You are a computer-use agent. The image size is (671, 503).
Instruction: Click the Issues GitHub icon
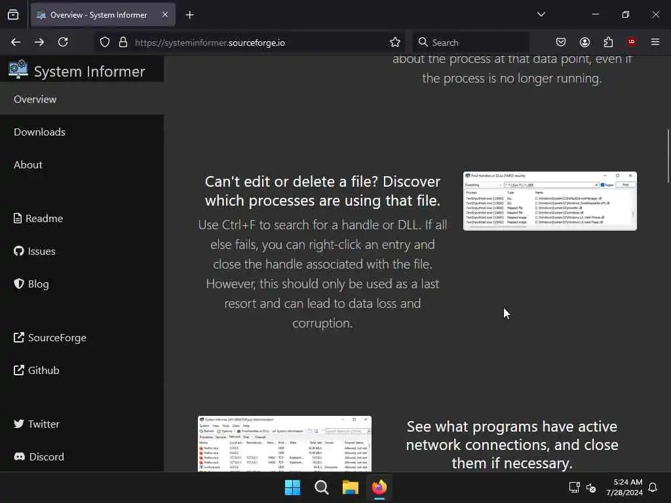point(19,251)
